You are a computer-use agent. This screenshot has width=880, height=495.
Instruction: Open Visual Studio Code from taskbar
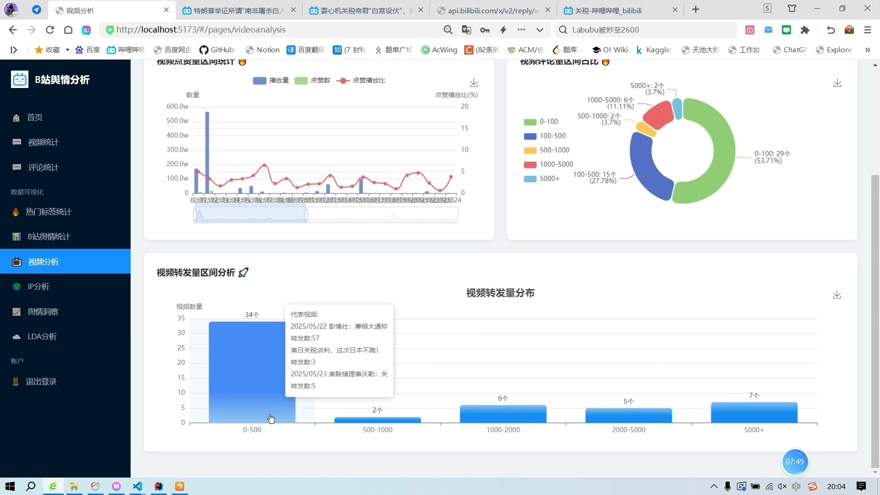pyautogui.click(x=137, y=486)
